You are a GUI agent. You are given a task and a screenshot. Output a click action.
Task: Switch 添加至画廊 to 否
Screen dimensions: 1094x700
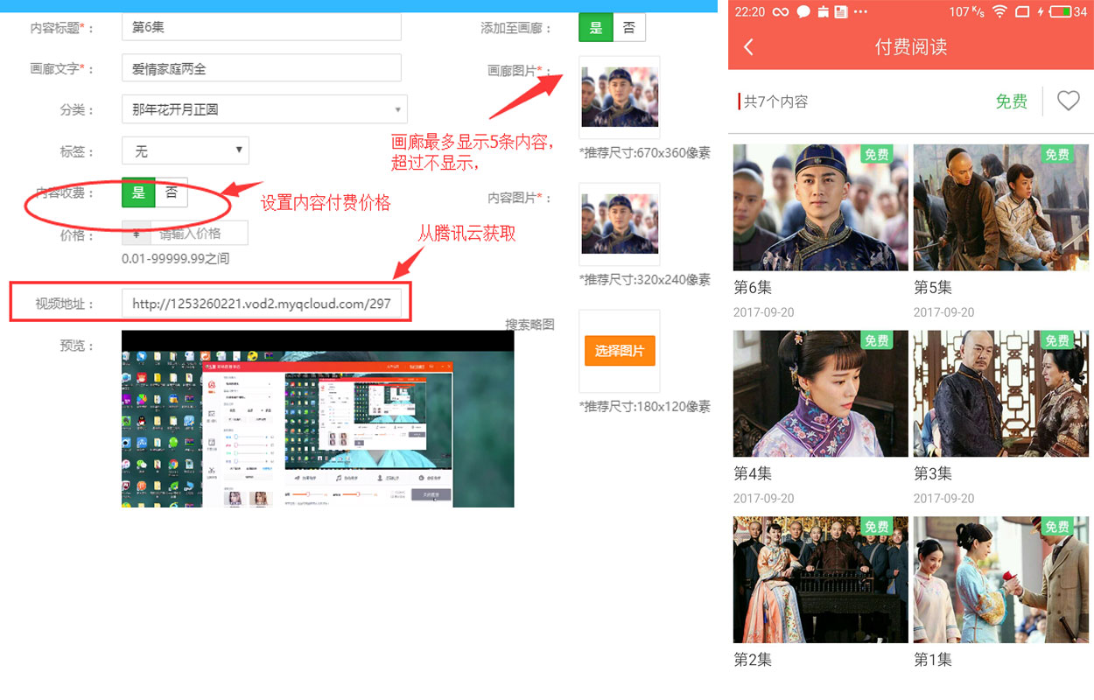(x=629, y=28)
